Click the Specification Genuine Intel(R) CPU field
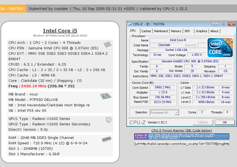237x167 pixels. point(191,61)
